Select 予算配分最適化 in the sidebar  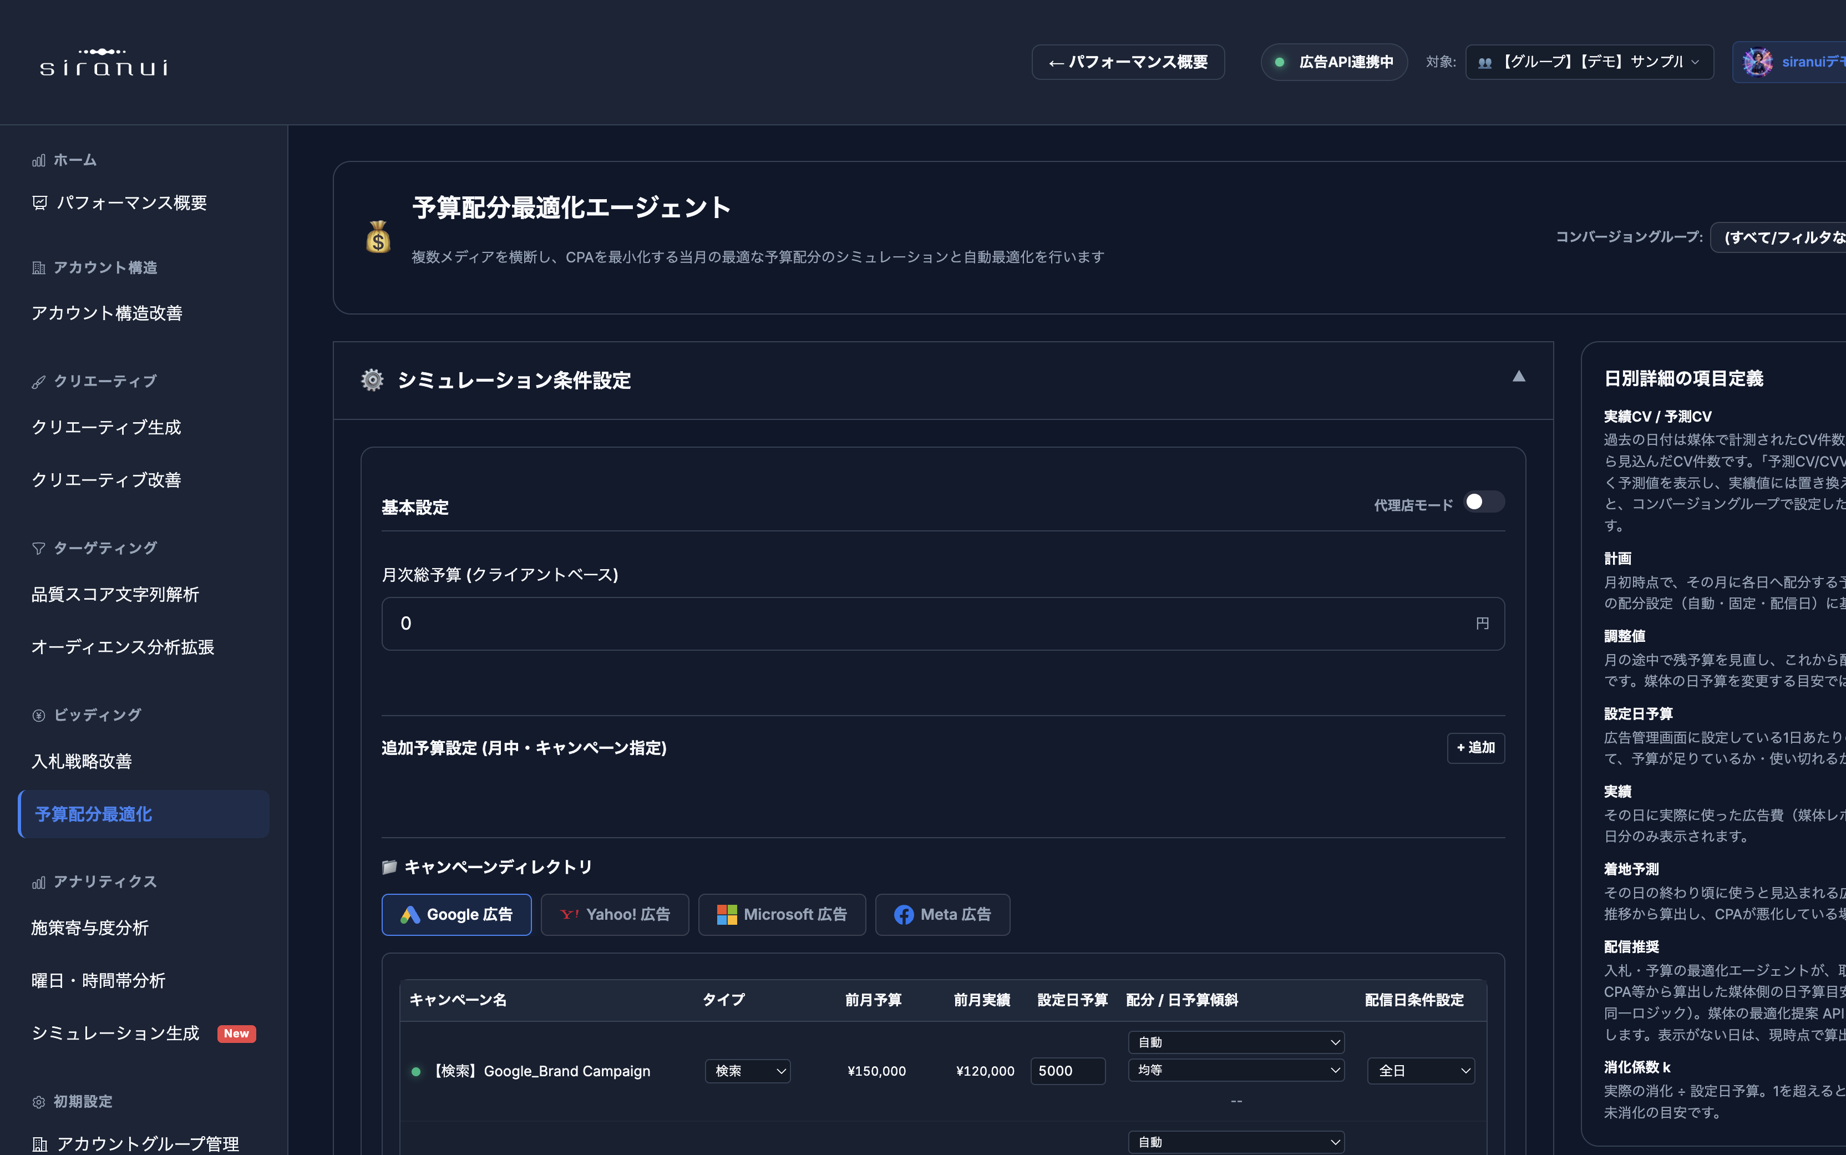click(144, 813)
